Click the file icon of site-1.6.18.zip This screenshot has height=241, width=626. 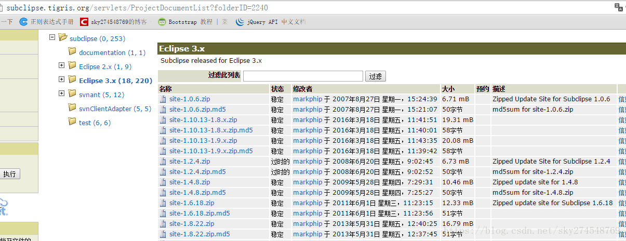(x=163, y=203)
